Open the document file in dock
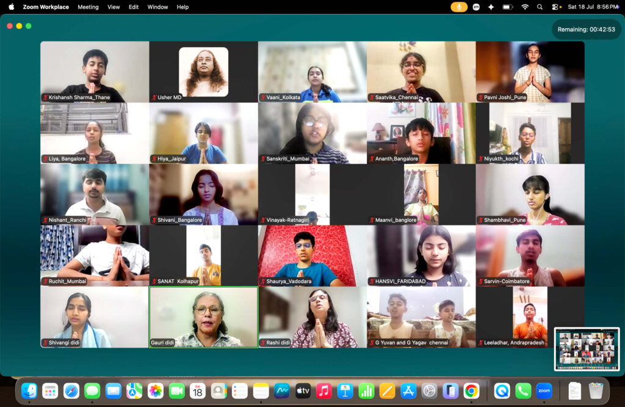Viewport: 625px width, 407px height. point(574,391)
